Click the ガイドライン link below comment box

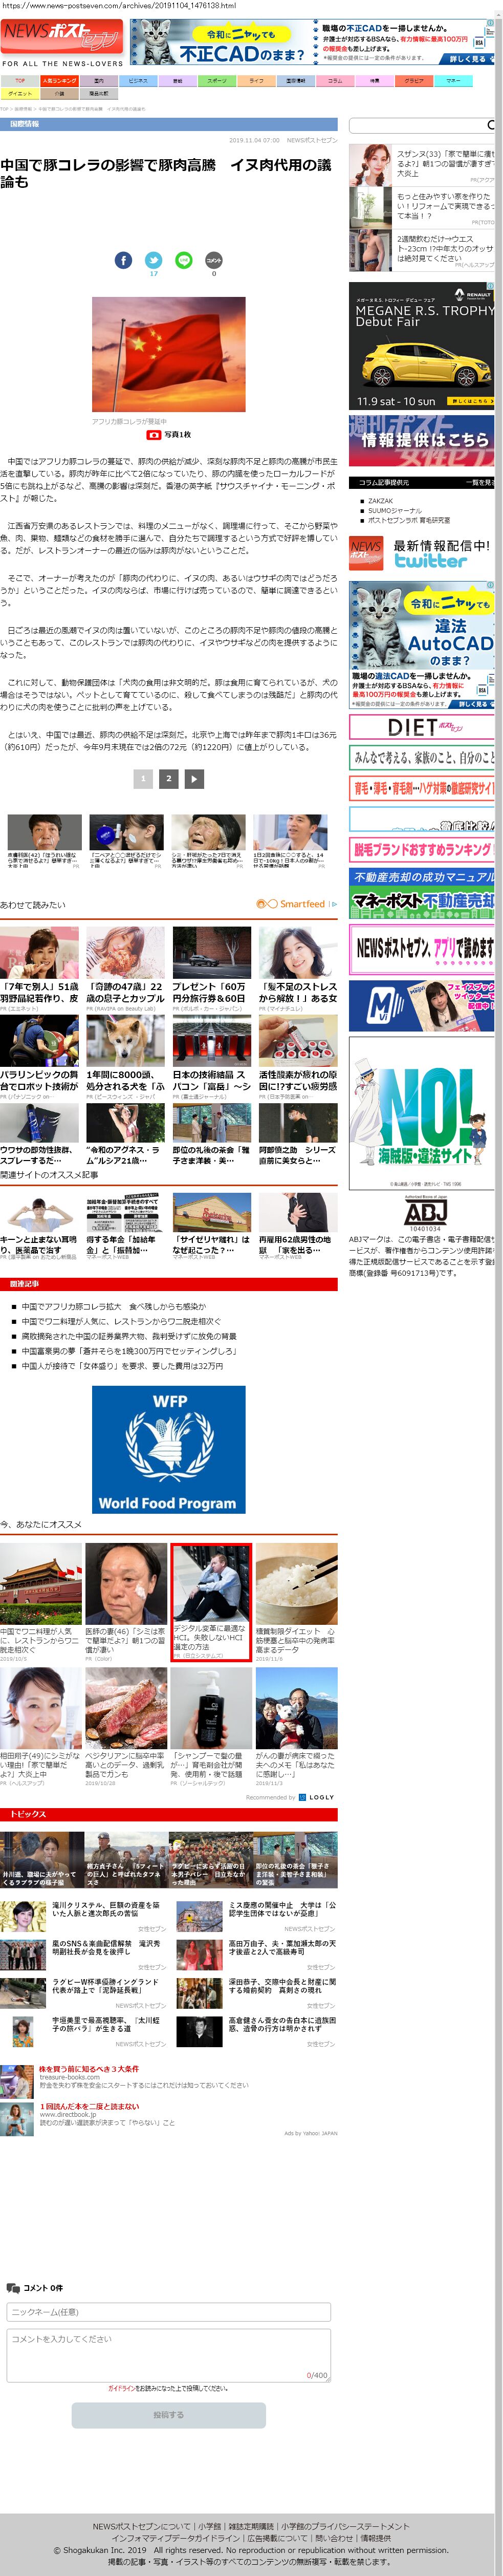[x=121, y=2388]
